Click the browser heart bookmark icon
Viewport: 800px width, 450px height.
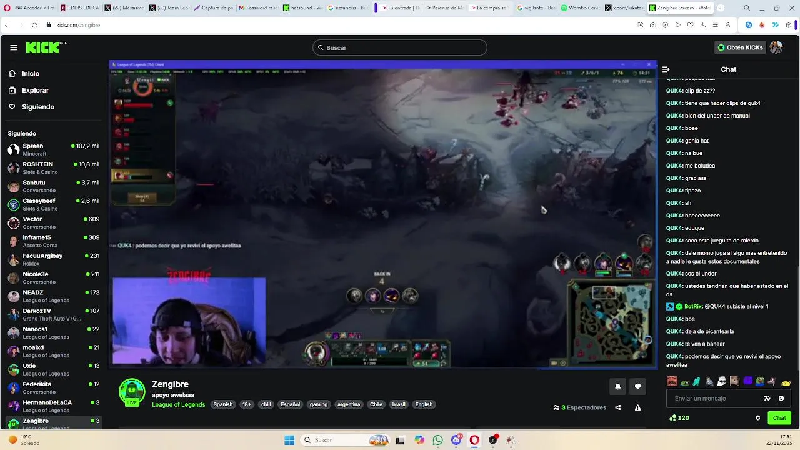(691, 25)
